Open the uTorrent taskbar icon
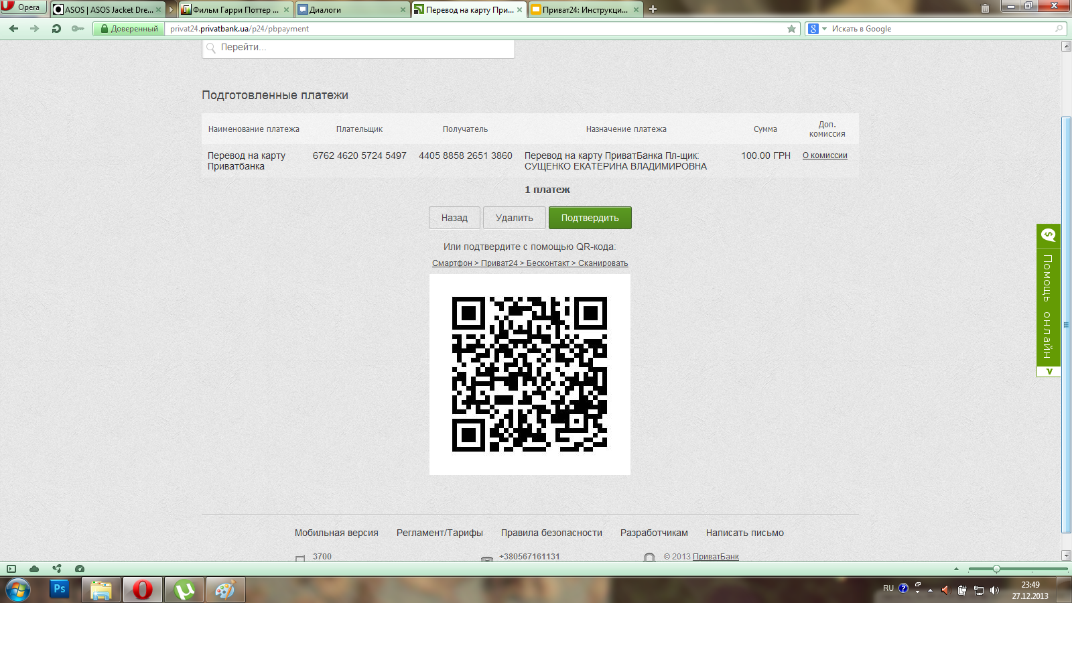The image size is (1072, 666). click(184, 590)
